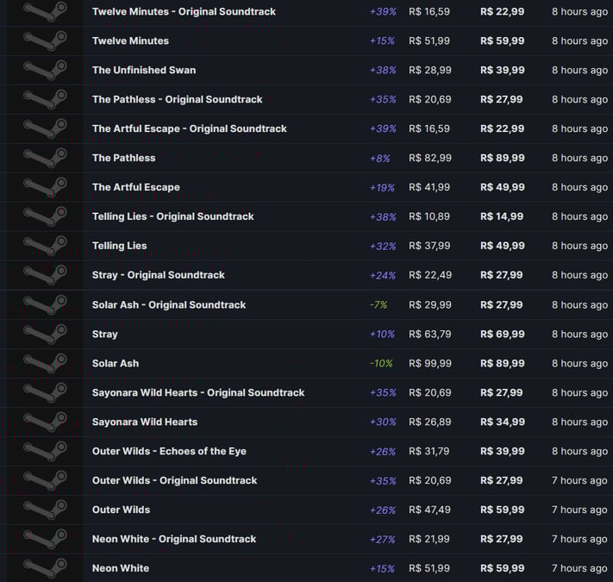Viewport: 613px width, 582px height.
Task: Click R$ 21,99 price for Neon White soundtrack
Action: 429,540
